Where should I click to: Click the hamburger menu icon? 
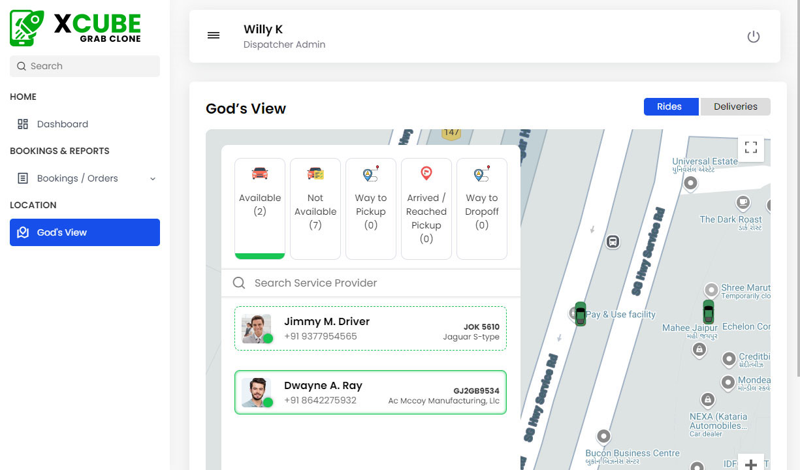pyautogui.click(x=214, y=36)
